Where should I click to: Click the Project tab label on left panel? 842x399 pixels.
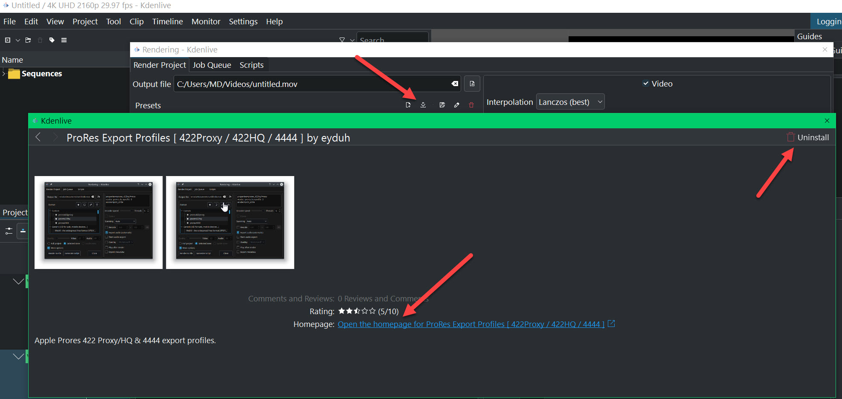[15, 212]
